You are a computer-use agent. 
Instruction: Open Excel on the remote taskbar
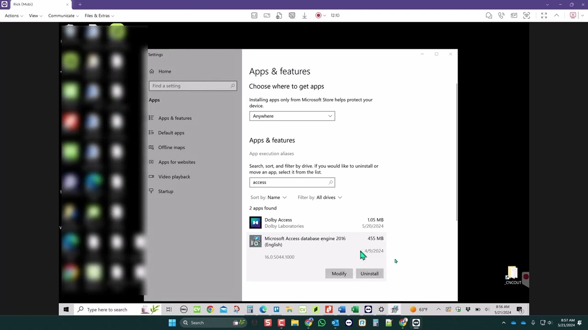tap(355, 310)
